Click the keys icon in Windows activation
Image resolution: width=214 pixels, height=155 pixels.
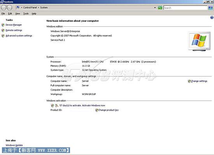click(57, 105)
